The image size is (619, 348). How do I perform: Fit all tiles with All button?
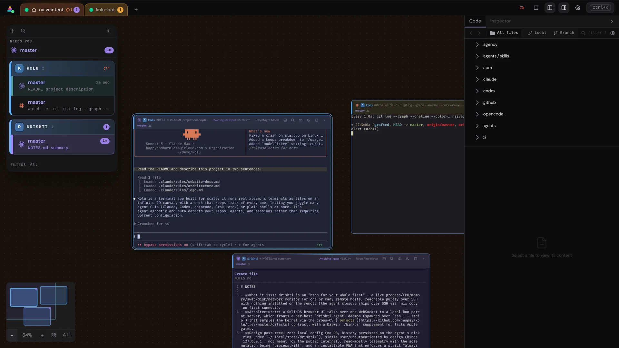click(x=67, y=335)
